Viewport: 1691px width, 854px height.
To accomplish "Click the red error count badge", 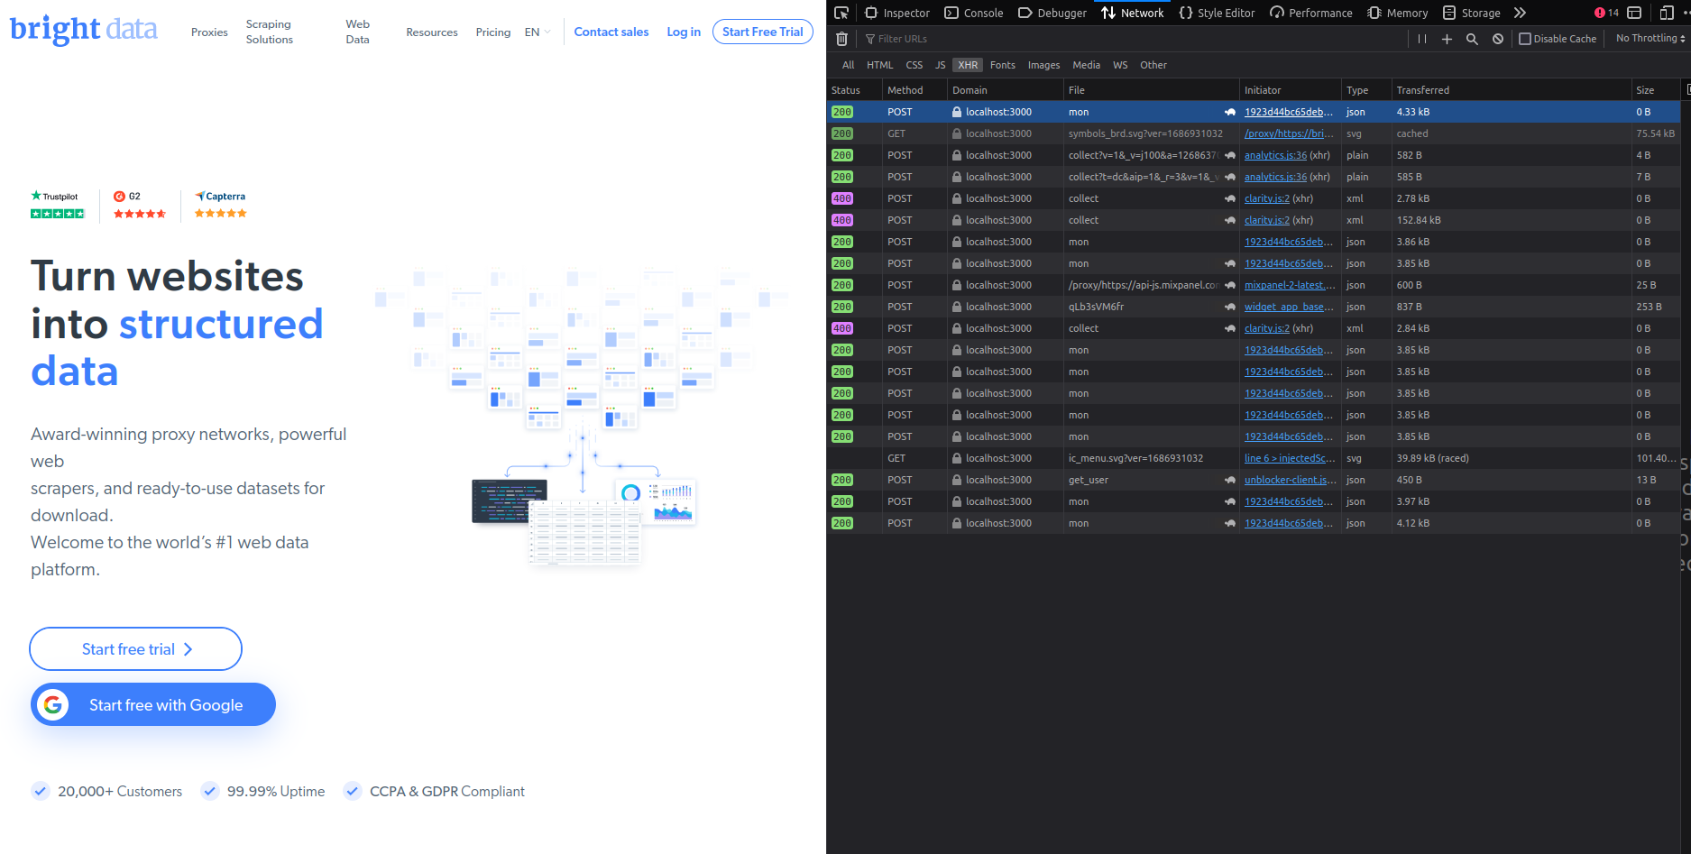I will point(1606,13).
